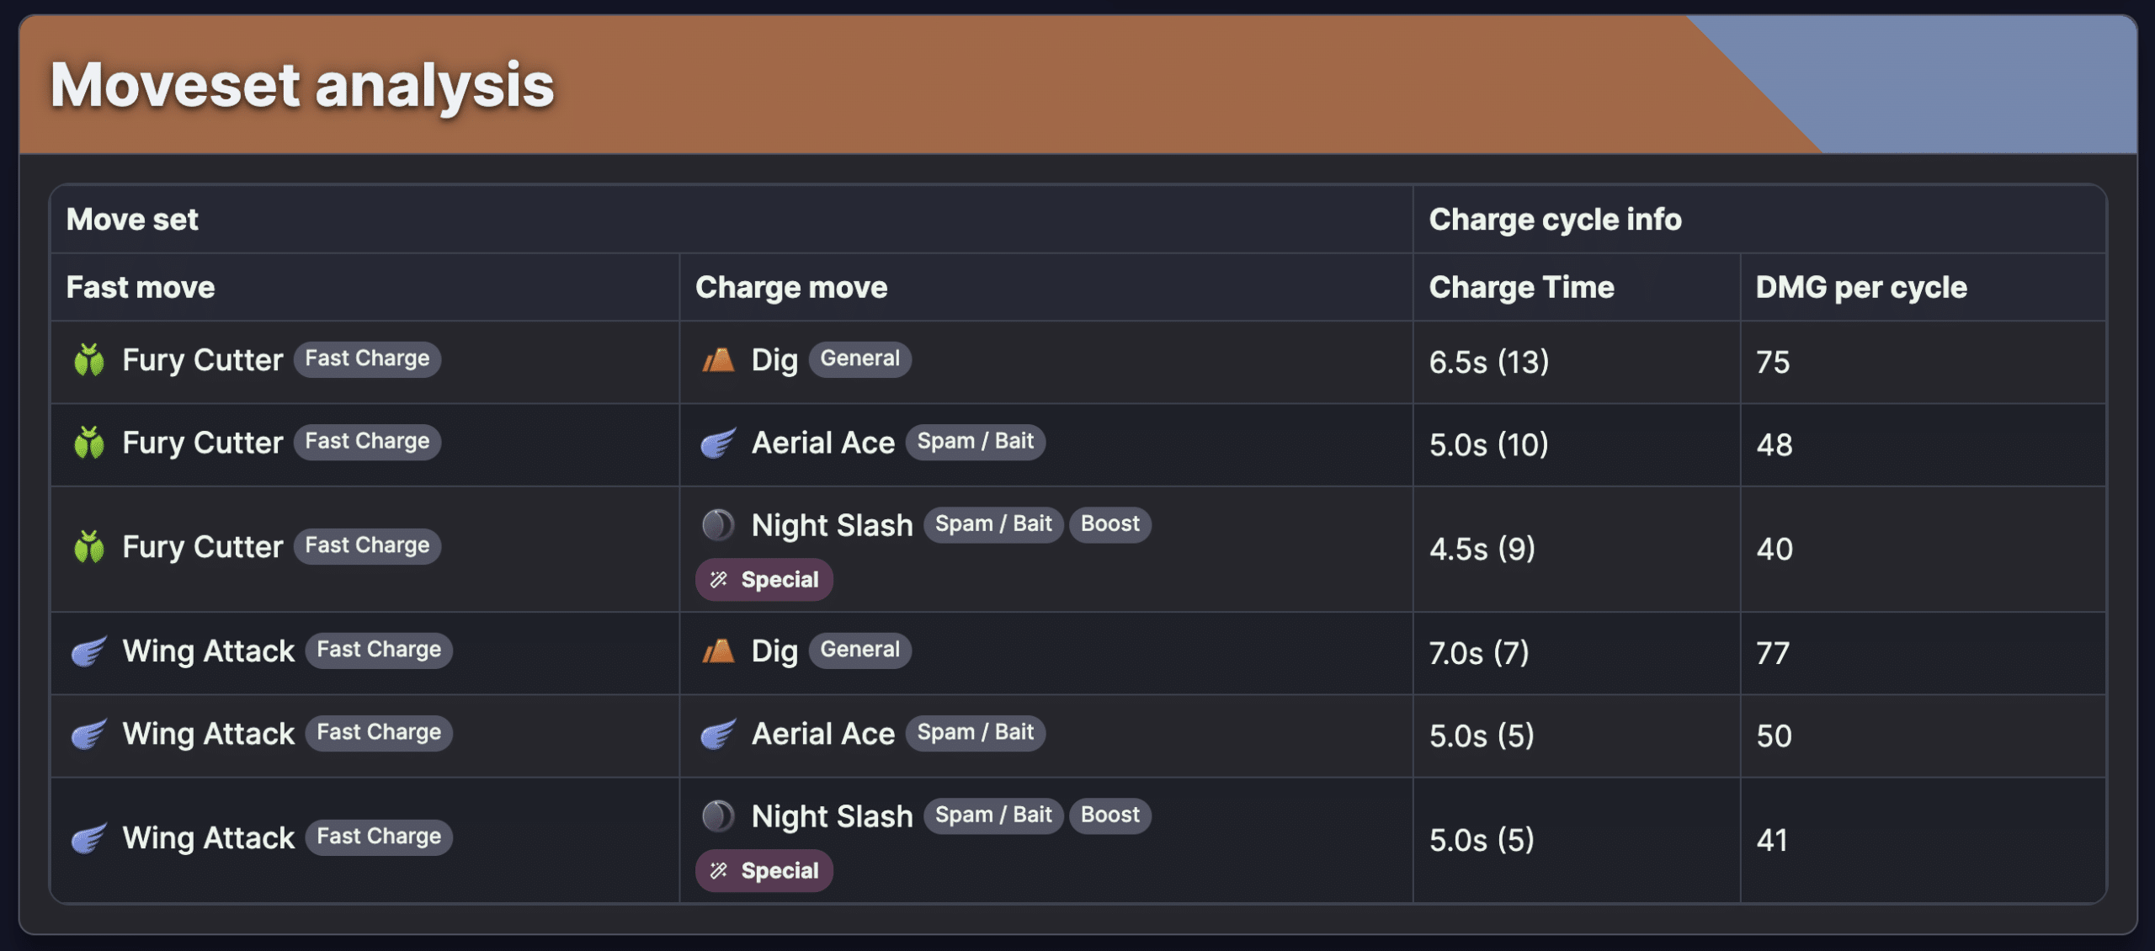Viewport: 2155px width, 951px height.
Task: Click the wand icon in first Special badge
Action: (718, 580)
